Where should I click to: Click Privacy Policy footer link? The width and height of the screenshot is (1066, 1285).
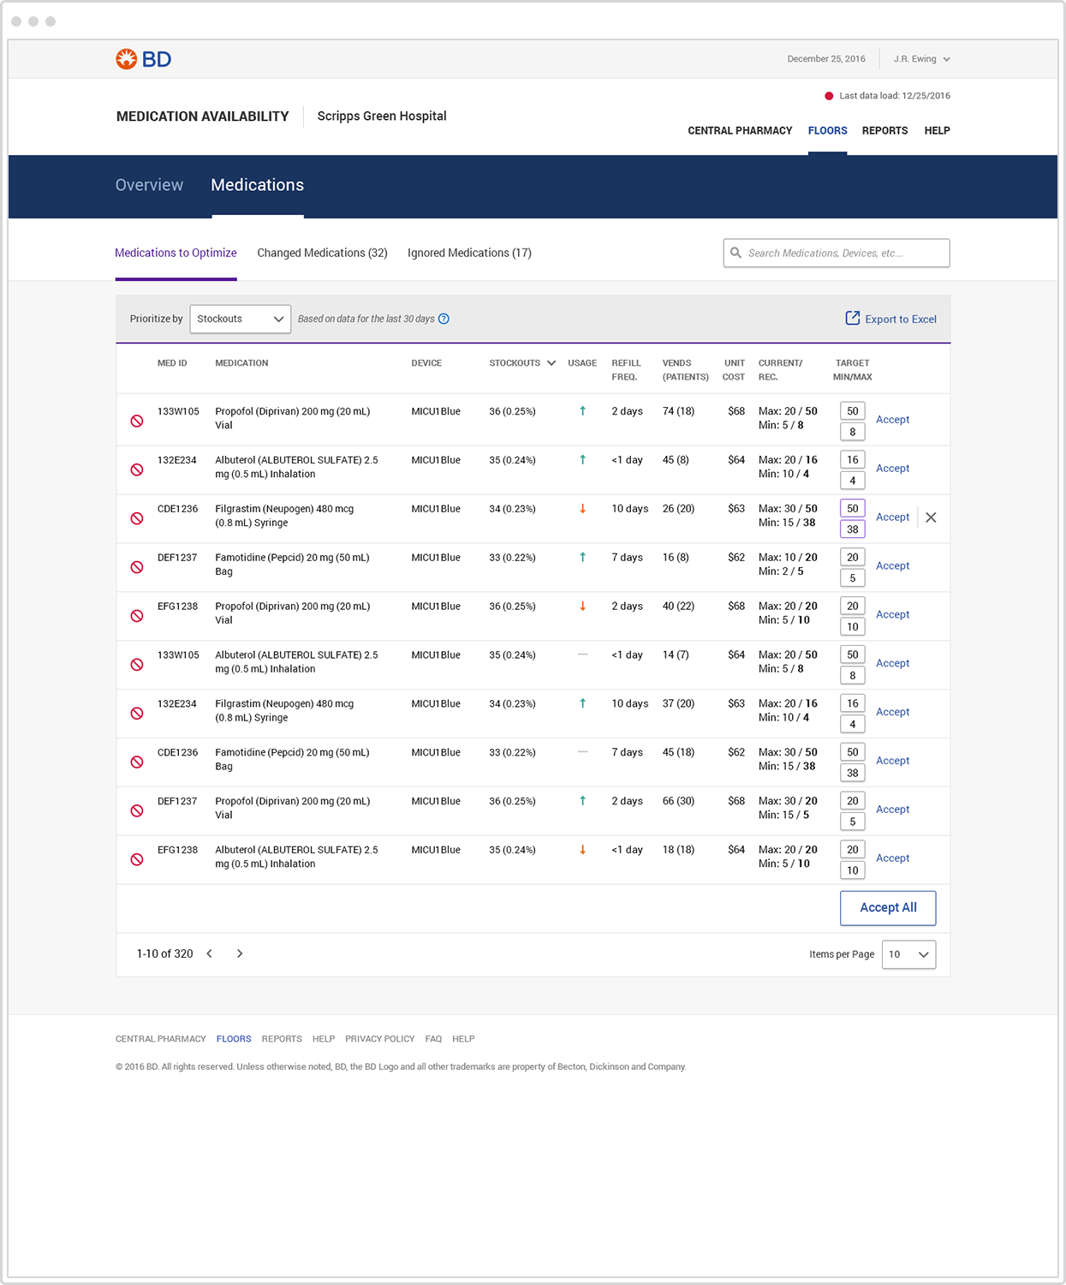tap(379, 1039)
